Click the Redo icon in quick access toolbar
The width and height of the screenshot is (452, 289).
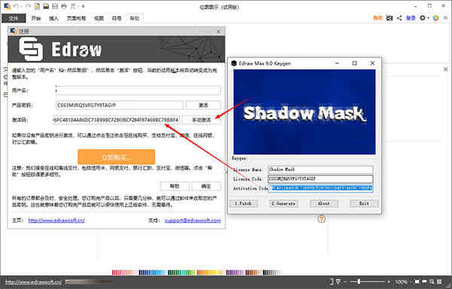coord(28,6)
